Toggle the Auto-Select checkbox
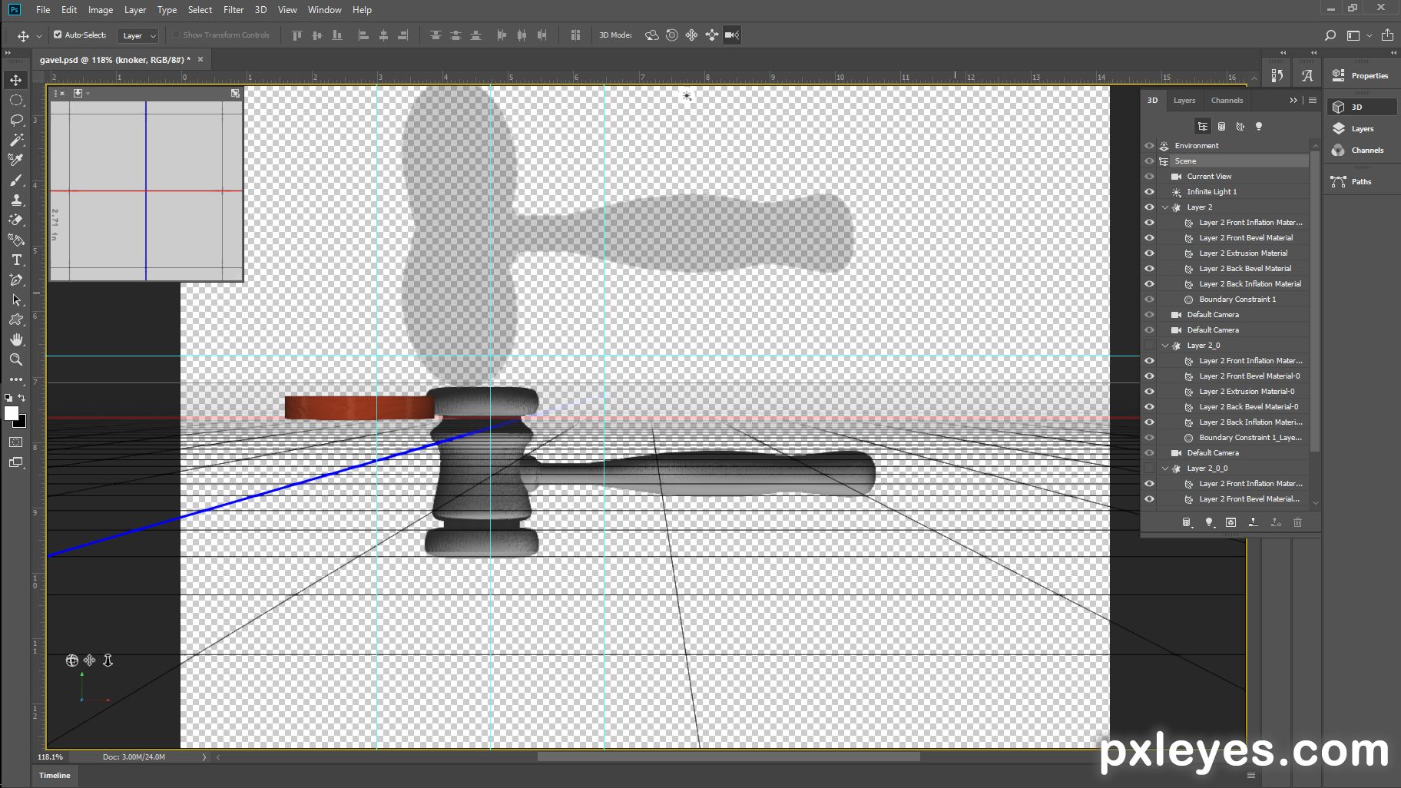Image resolution: width=1401 pixels, height=788 pixels. 58,35
